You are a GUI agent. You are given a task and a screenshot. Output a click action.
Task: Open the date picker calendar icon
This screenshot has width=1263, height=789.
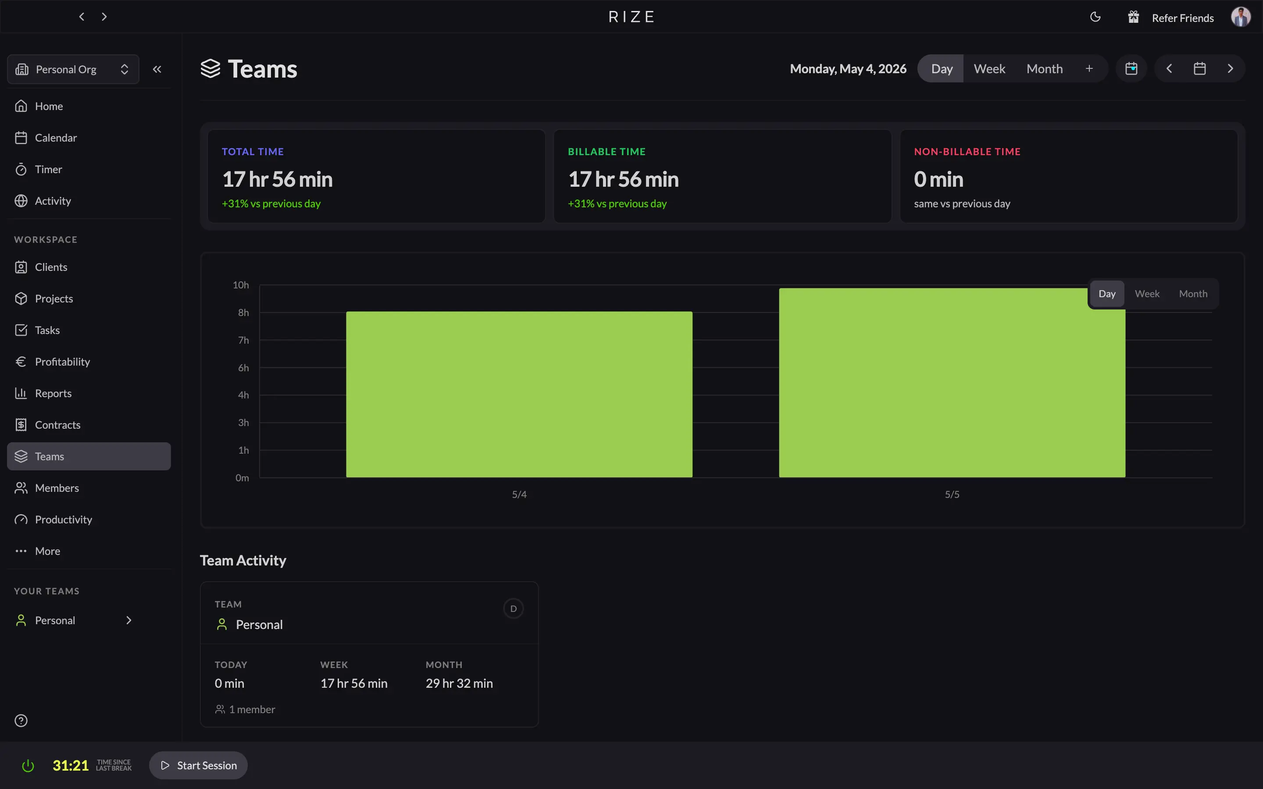[x=1199, y=69]
